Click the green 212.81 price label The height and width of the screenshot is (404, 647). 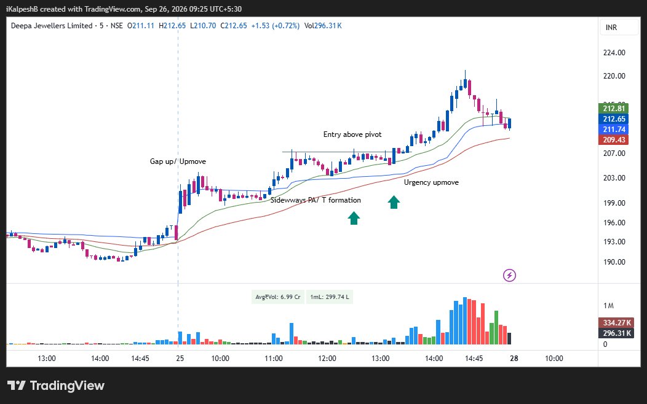tap(614, 108)
